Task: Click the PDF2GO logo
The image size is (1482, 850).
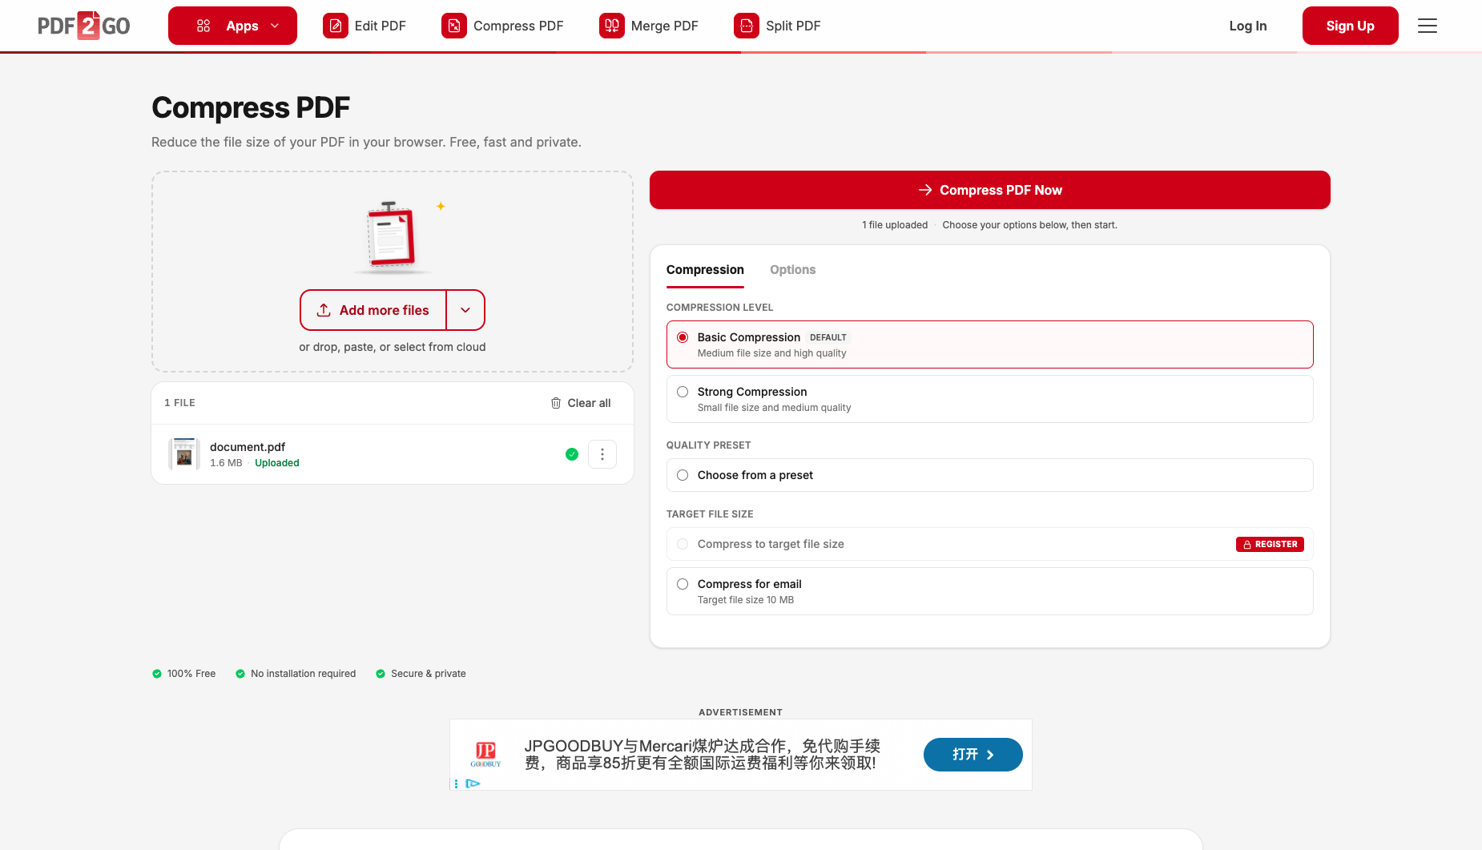Action: click(x=84, y=26)
